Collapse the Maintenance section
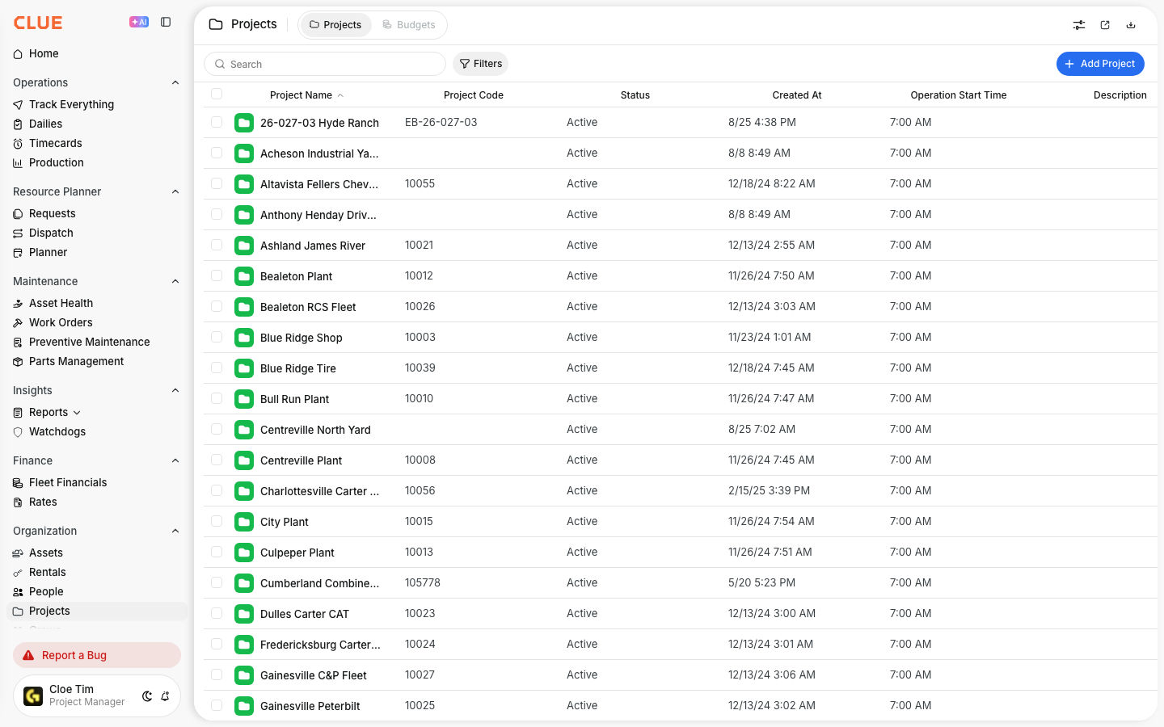This screenshot has height=727, width=1164. [x=175, y=281]
